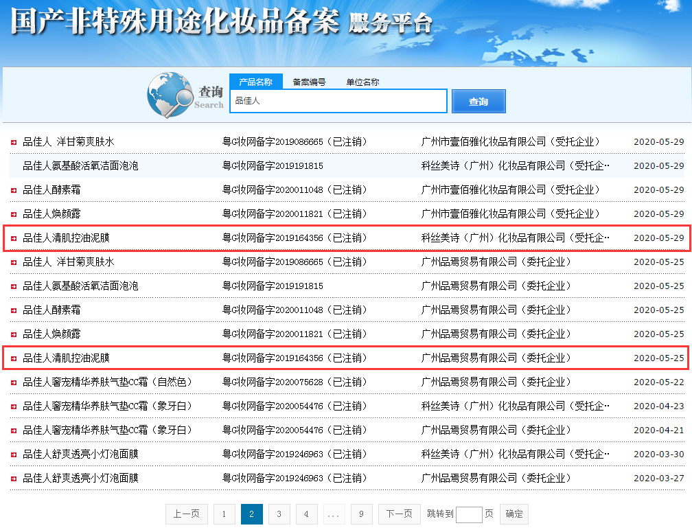Image resolution: width=692 pixels, height=530 pixels.
Task: Switch to the 单位名称 search tab
Action: tap(364, 81)
